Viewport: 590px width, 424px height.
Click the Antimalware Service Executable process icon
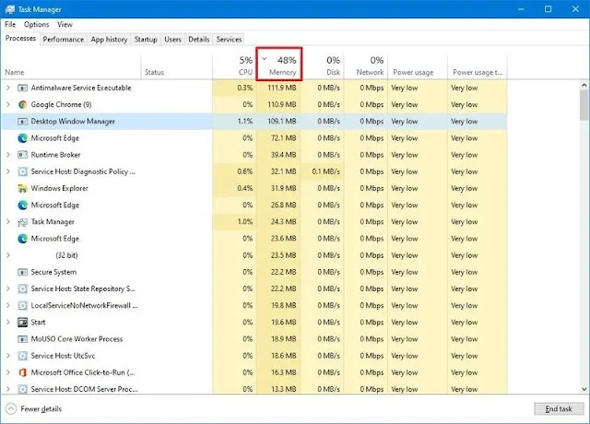(x=22, y=88)
